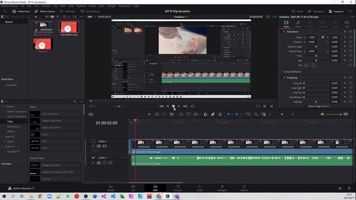
Task: Open the Mixer panel
Action: coord(298,11)
